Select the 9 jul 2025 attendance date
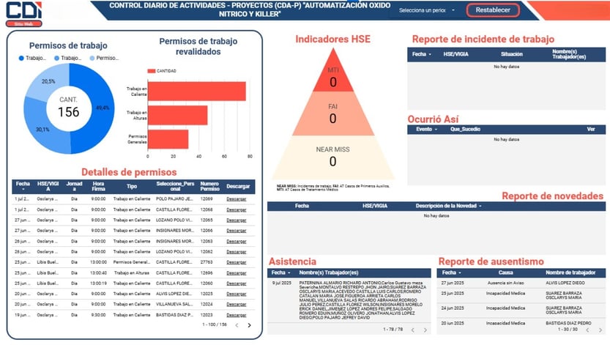Image resolution: width=610 pixels, height=345 pixels. [282, 283]
